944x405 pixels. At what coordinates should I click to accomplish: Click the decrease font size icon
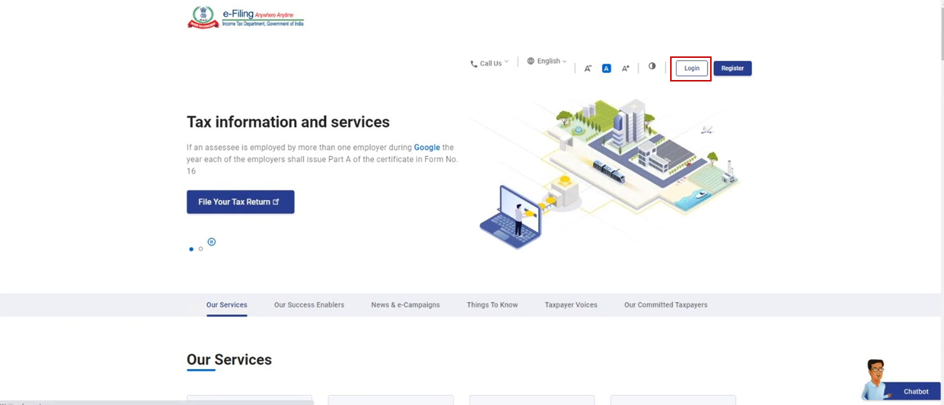pos(588,68)
